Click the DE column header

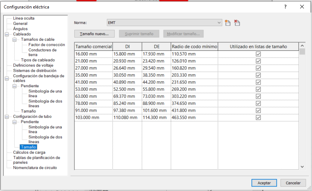point(157,47)
